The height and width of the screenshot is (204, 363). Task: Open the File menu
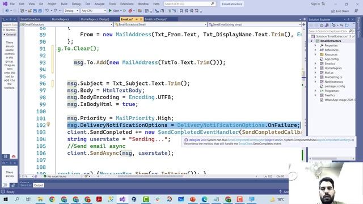12,4
